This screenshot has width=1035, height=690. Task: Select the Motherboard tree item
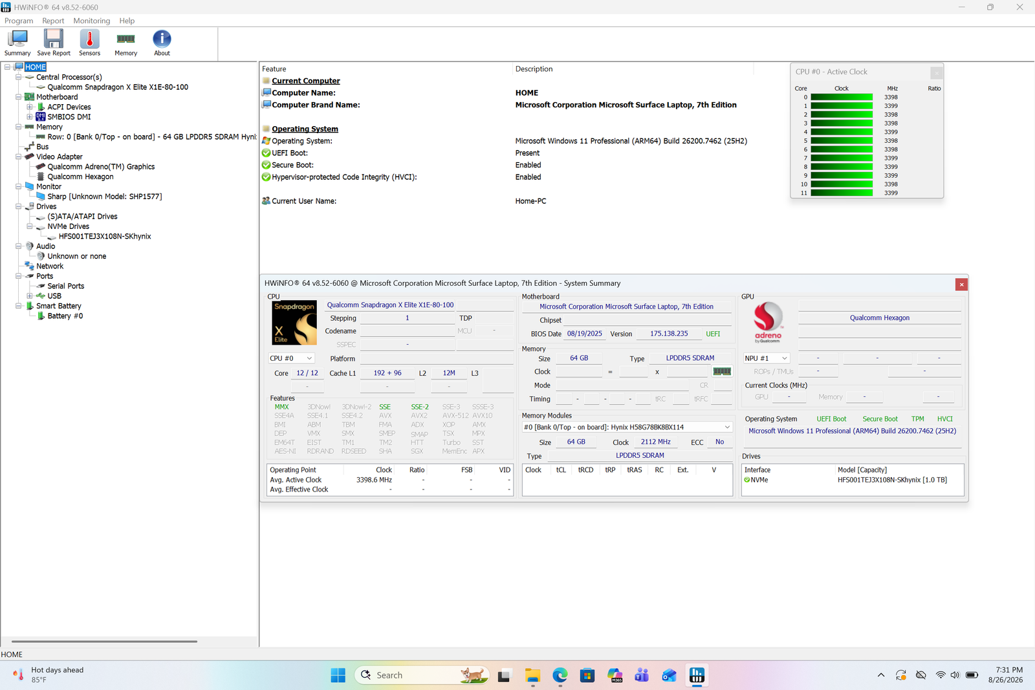tap(57, 97)
